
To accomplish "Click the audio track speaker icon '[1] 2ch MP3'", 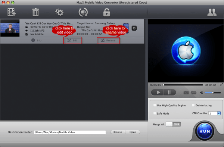I will (27, 31).
